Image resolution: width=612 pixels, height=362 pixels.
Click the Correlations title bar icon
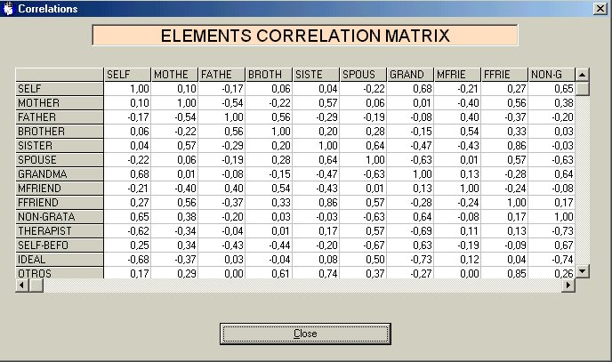pyautogui.click(x=8, y=8)
